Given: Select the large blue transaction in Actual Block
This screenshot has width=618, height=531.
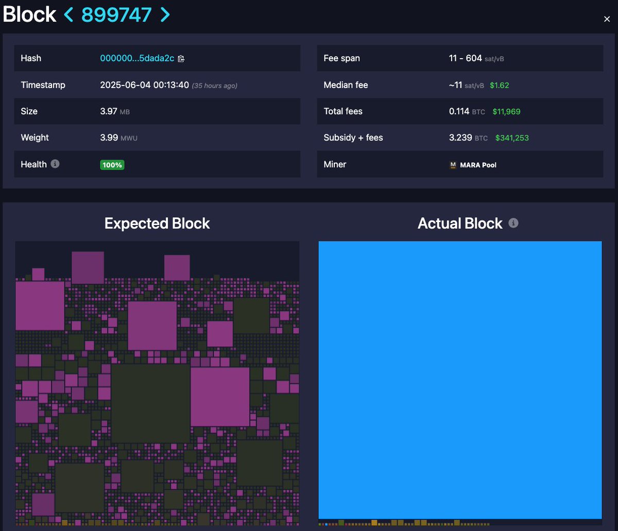Looking at the screenshot, I should [460, 380].
